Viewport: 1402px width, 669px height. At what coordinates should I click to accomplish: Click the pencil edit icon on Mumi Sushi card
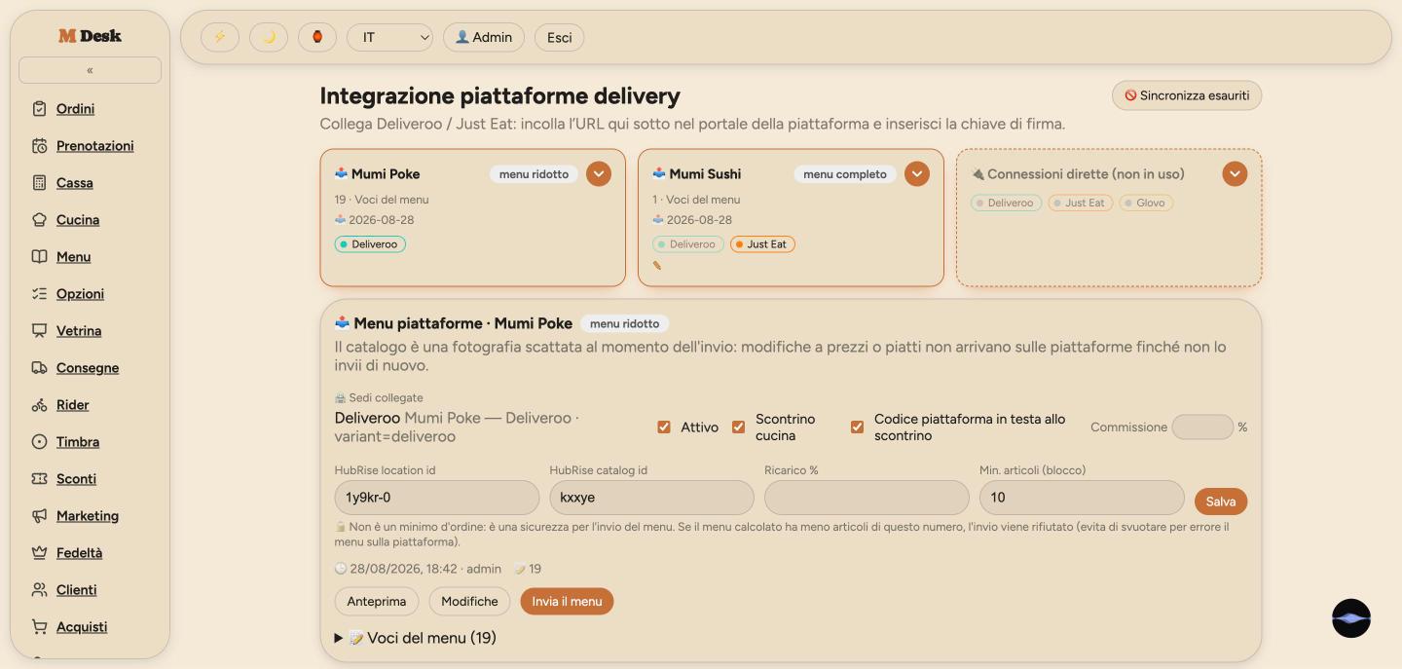click(657, 266)
